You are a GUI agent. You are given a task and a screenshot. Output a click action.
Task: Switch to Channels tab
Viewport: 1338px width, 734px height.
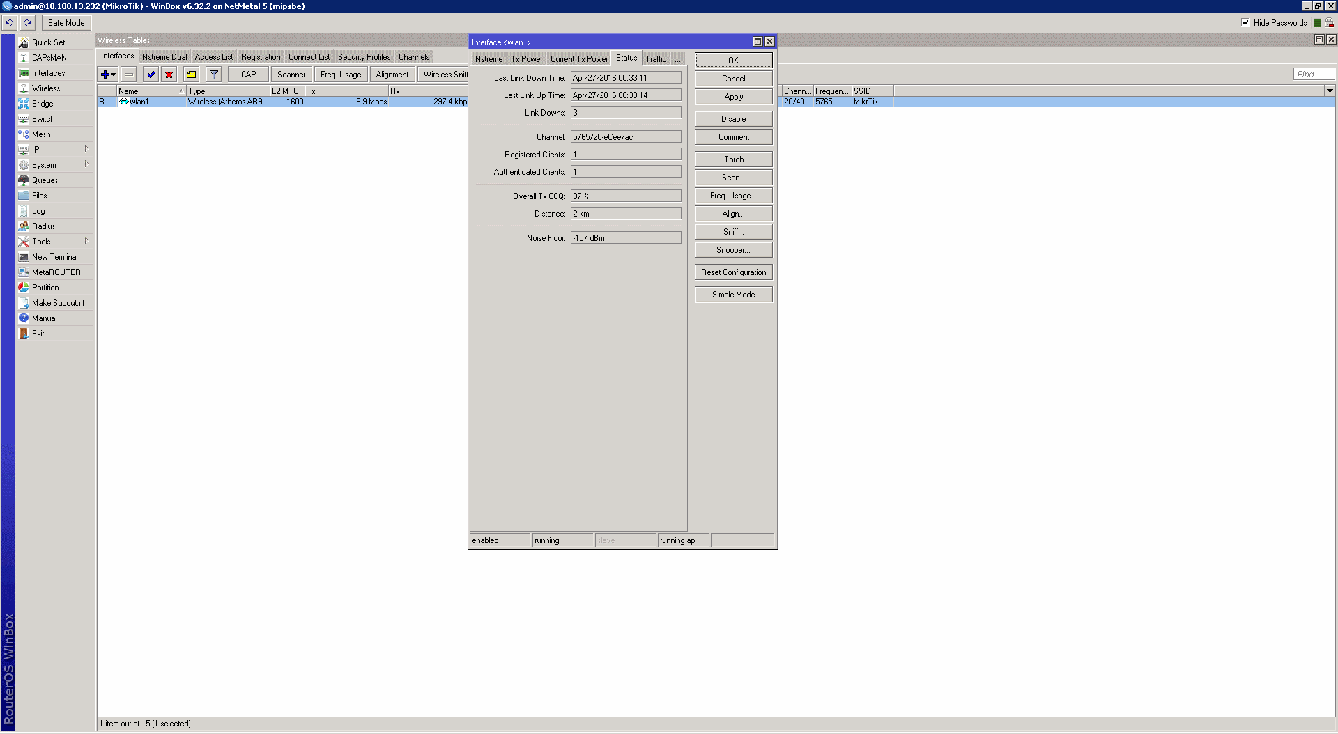click(414, 57)
